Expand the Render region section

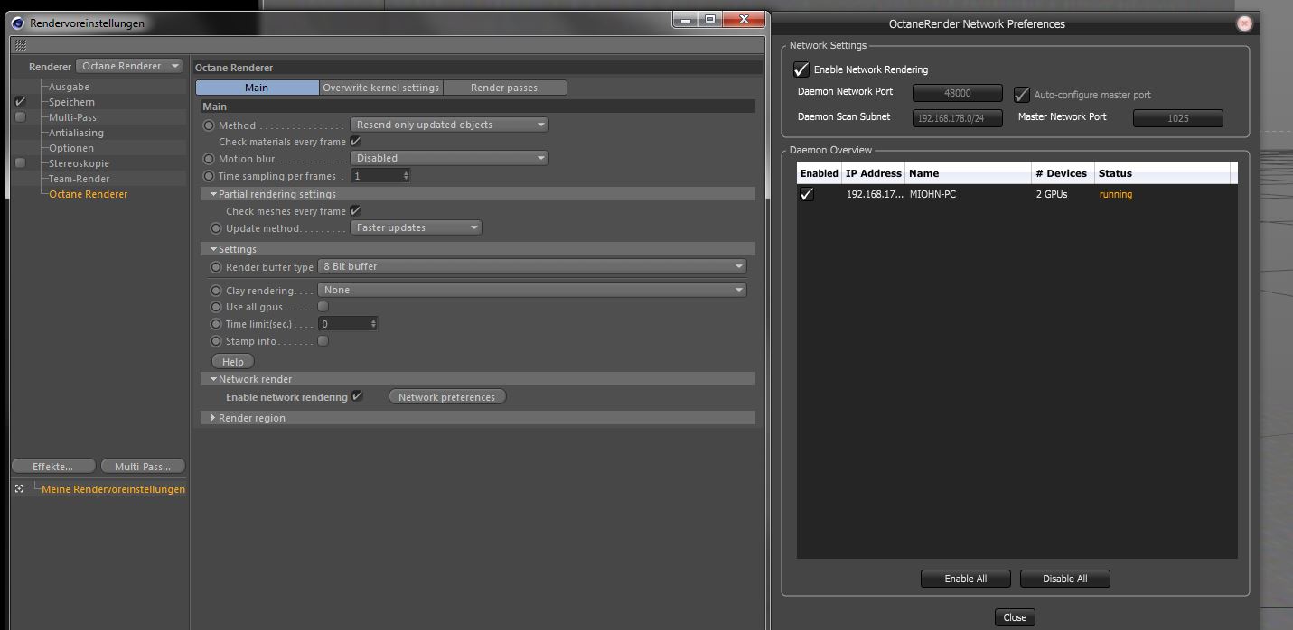[x=213, y=418]
